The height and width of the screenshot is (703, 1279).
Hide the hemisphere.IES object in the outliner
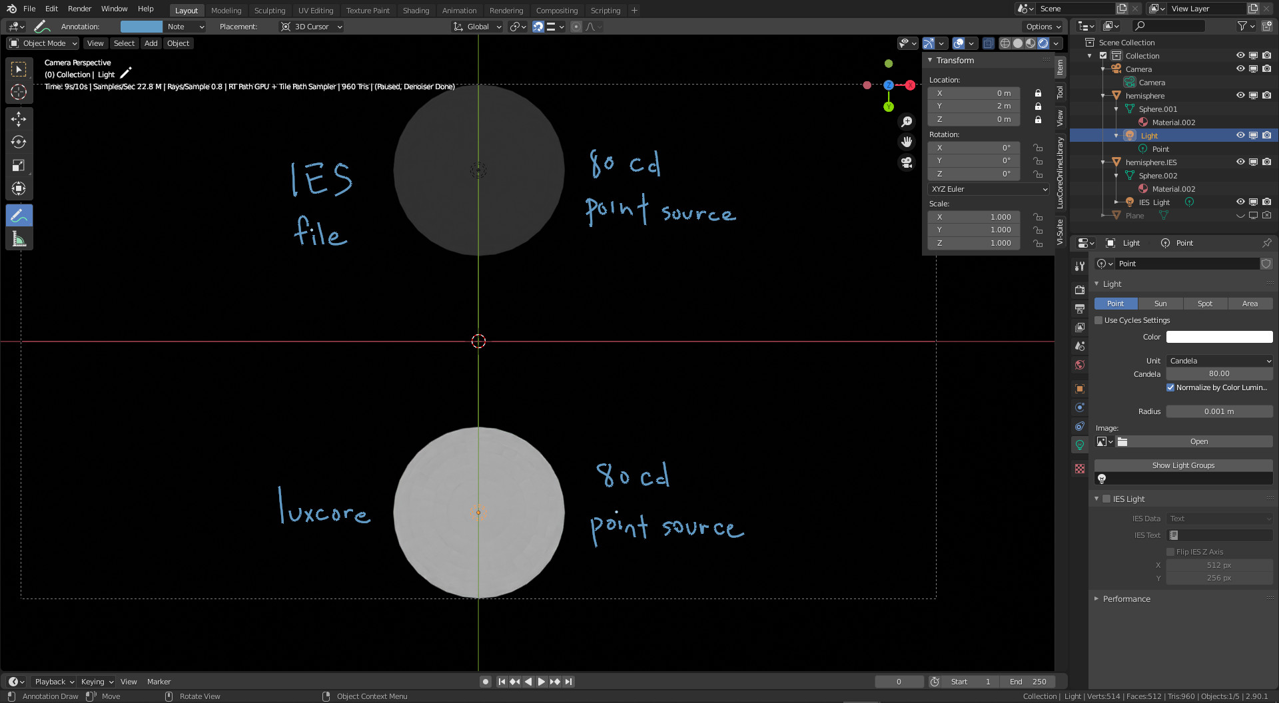(x=1240, y=162)
